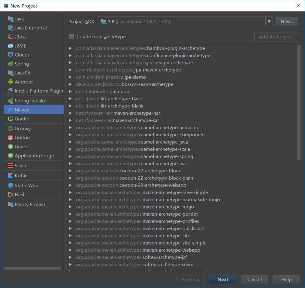Image resolution: width=305 pixels, height=288 pixels.
Task: Click the Groovy icon
Action: tap(10, 129)
